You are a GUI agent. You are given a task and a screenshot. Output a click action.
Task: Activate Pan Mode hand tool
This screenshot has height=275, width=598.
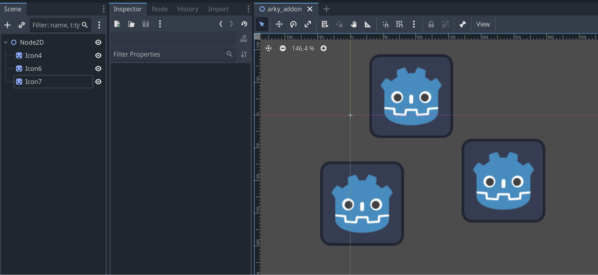pos(354,24)
